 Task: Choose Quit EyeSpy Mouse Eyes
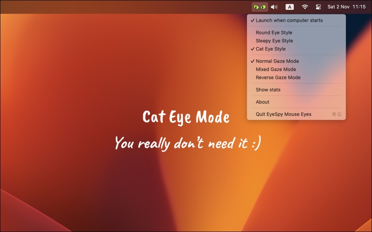296,114
